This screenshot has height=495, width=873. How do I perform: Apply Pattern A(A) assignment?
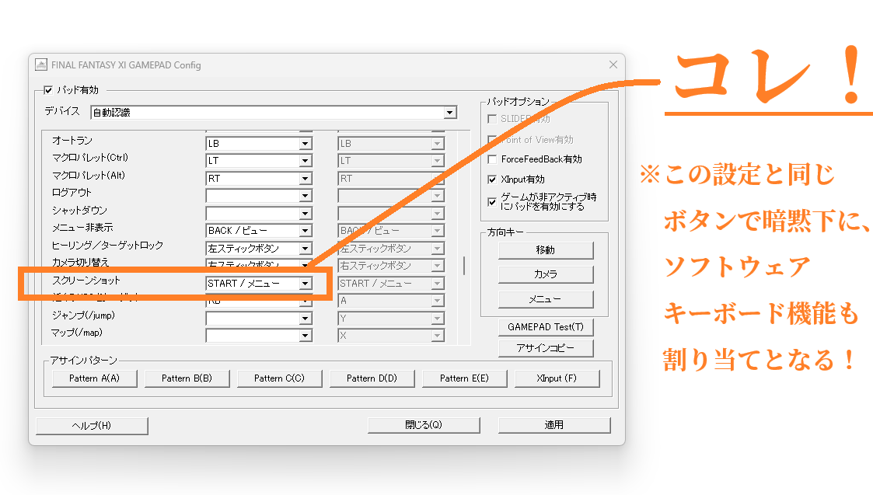(x=94, y=378)
